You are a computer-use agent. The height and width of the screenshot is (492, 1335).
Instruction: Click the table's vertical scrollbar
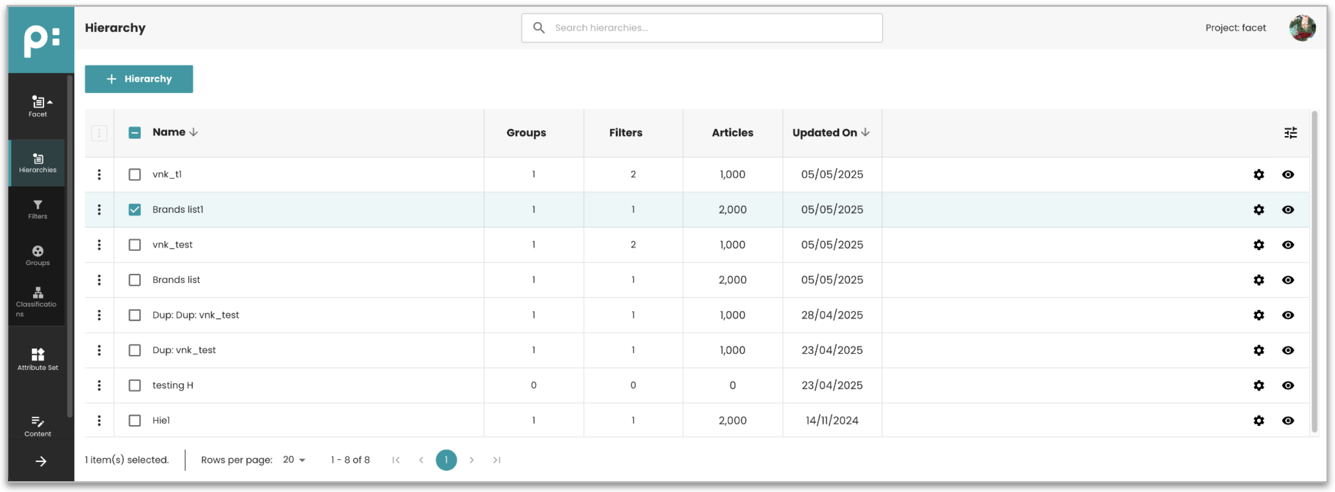point(1314,269)
